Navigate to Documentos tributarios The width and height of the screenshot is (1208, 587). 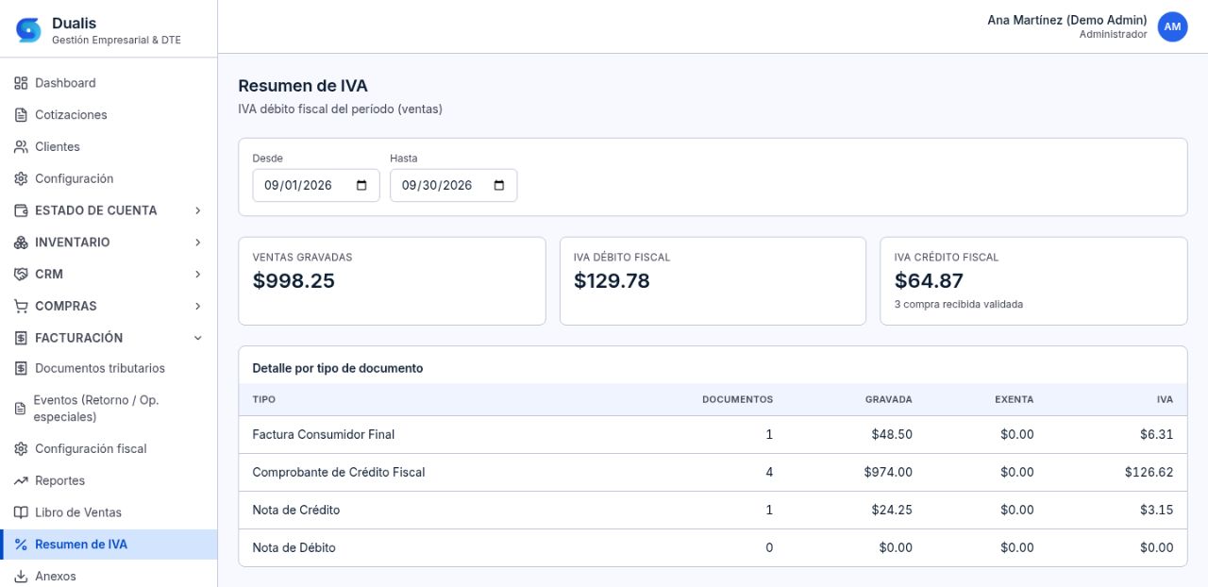tap(109, 369)
